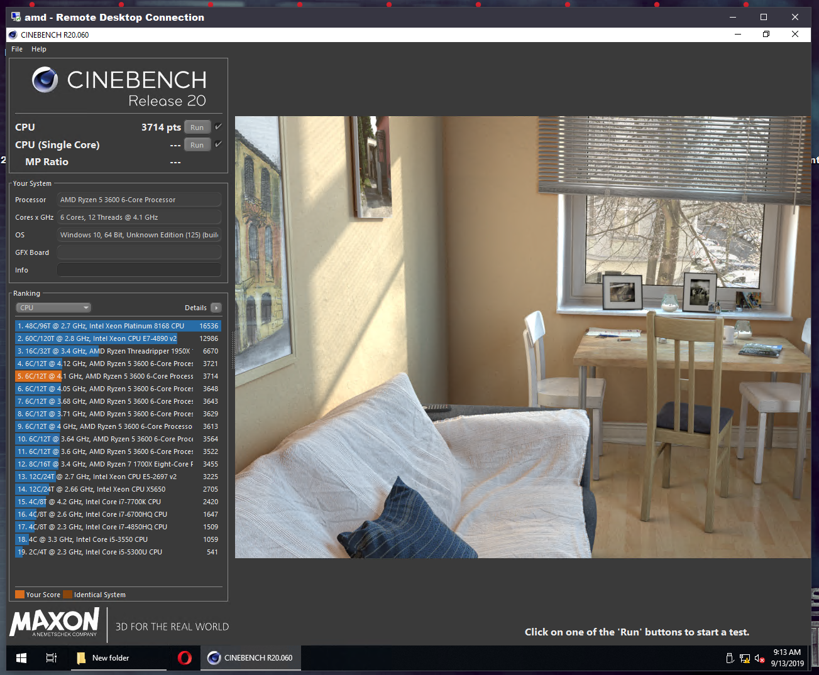Viewport: 819px width, 675px height.
Task: Toggle the CPU test checkbox
Action: coord(218,127)
